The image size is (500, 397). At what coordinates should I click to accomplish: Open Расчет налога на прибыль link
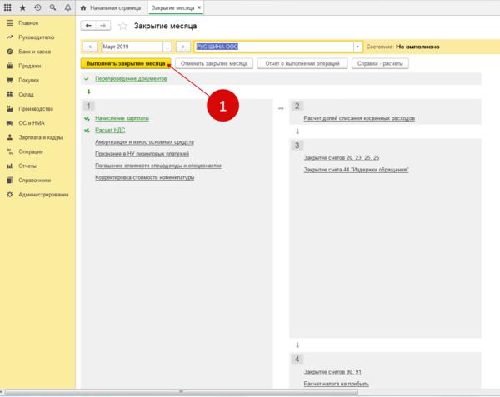(x=336, y=384)
